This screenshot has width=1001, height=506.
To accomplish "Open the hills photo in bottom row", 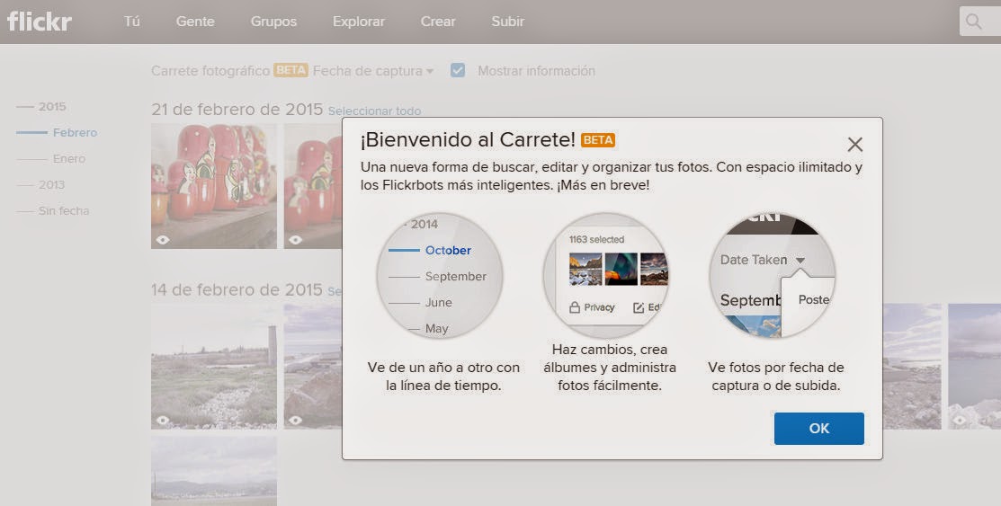I will click(x=214, y=471).
